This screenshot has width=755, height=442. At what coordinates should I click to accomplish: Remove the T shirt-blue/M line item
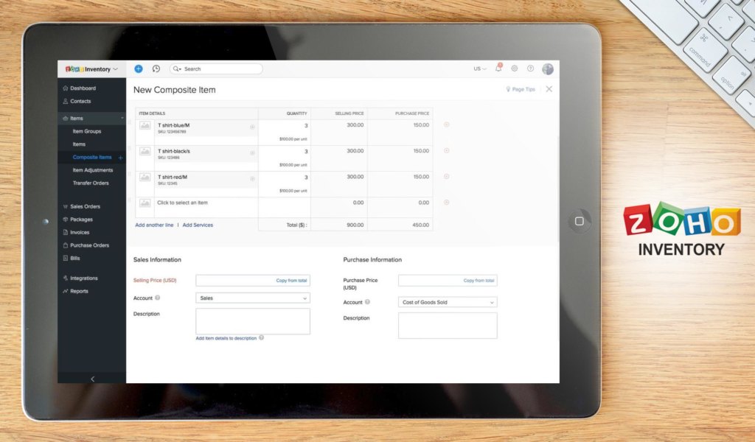pyautogui.click(x=446, y=125)
